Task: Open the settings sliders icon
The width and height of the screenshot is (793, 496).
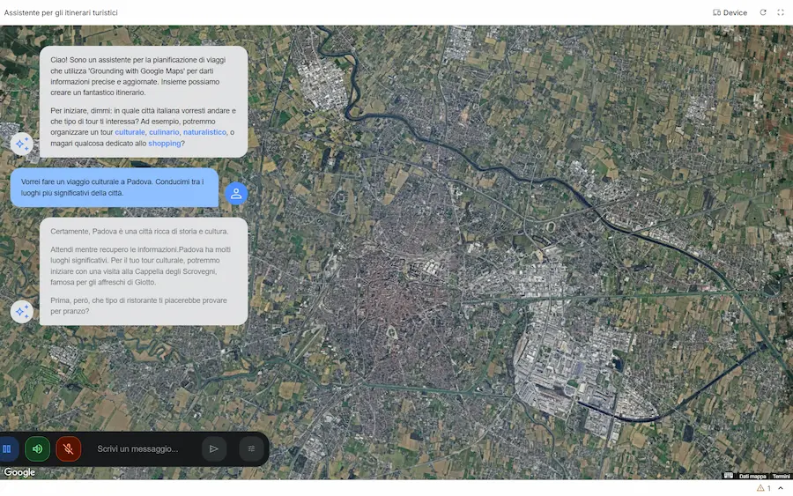Action: coord(251,448)
